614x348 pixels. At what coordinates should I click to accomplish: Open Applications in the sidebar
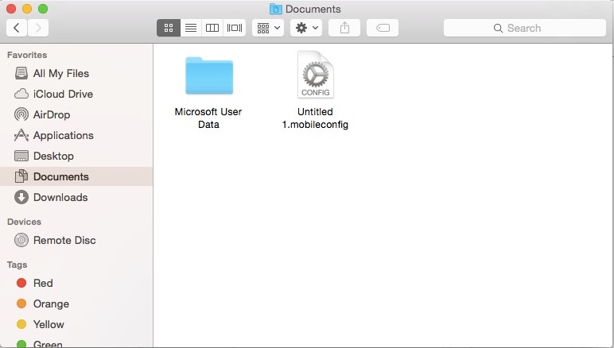pos(76,135)
